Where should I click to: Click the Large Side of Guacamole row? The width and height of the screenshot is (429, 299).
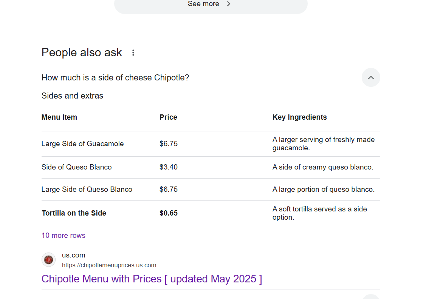click(x=211, y=144)
